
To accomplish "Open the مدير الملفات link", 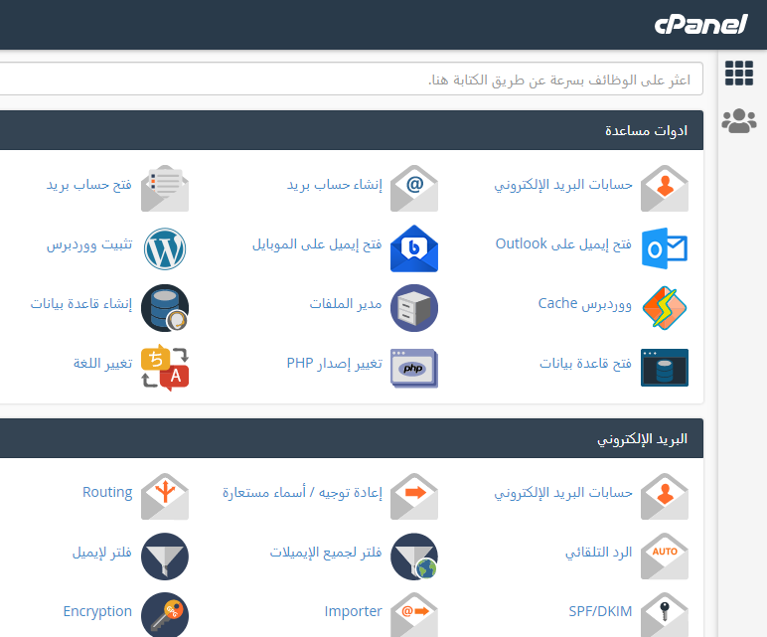I will coord(346,303).
